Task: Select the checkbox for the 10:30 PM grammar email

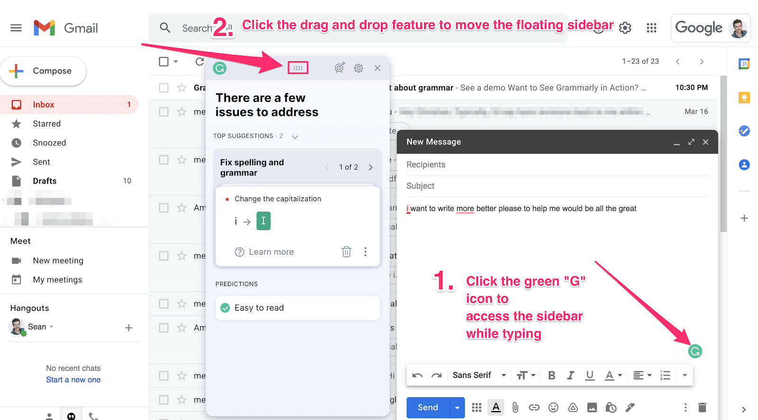Action: coord(164,88)
